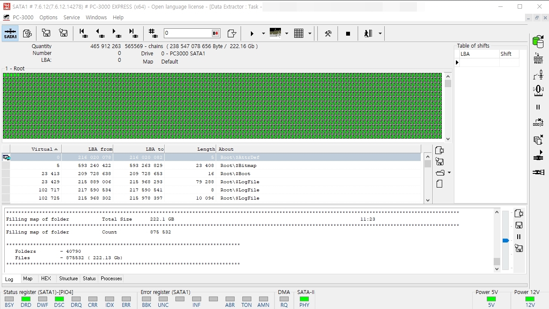The height and width of the screenshot is (309, 549).
Task: Click the stacked pages with X icon
Action: pos(538,140)
